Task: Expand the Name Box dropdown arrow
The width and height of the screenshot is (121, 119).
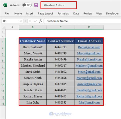Action: point(21,21)
